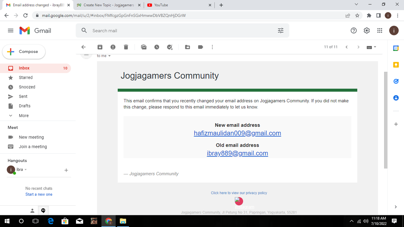This screenshot has height=227, width=404.
Task: Open Google Calendar side panel
Action: click(x=396, y=48)
